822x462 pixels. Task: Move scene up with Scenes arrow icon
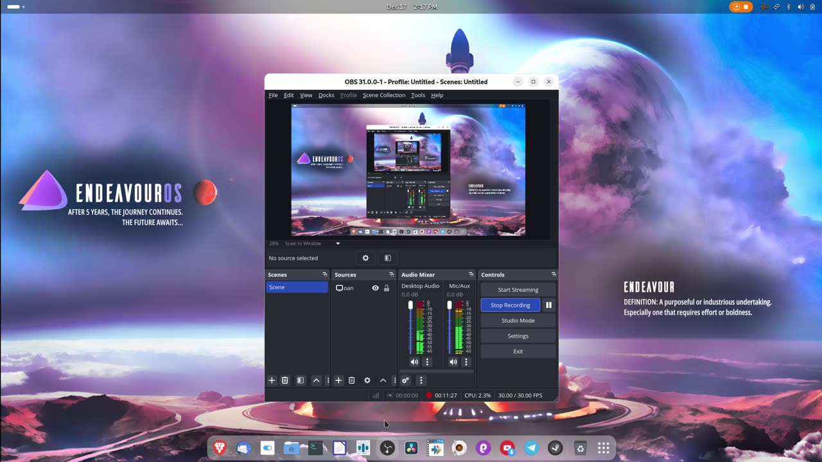tap(316, 381)
